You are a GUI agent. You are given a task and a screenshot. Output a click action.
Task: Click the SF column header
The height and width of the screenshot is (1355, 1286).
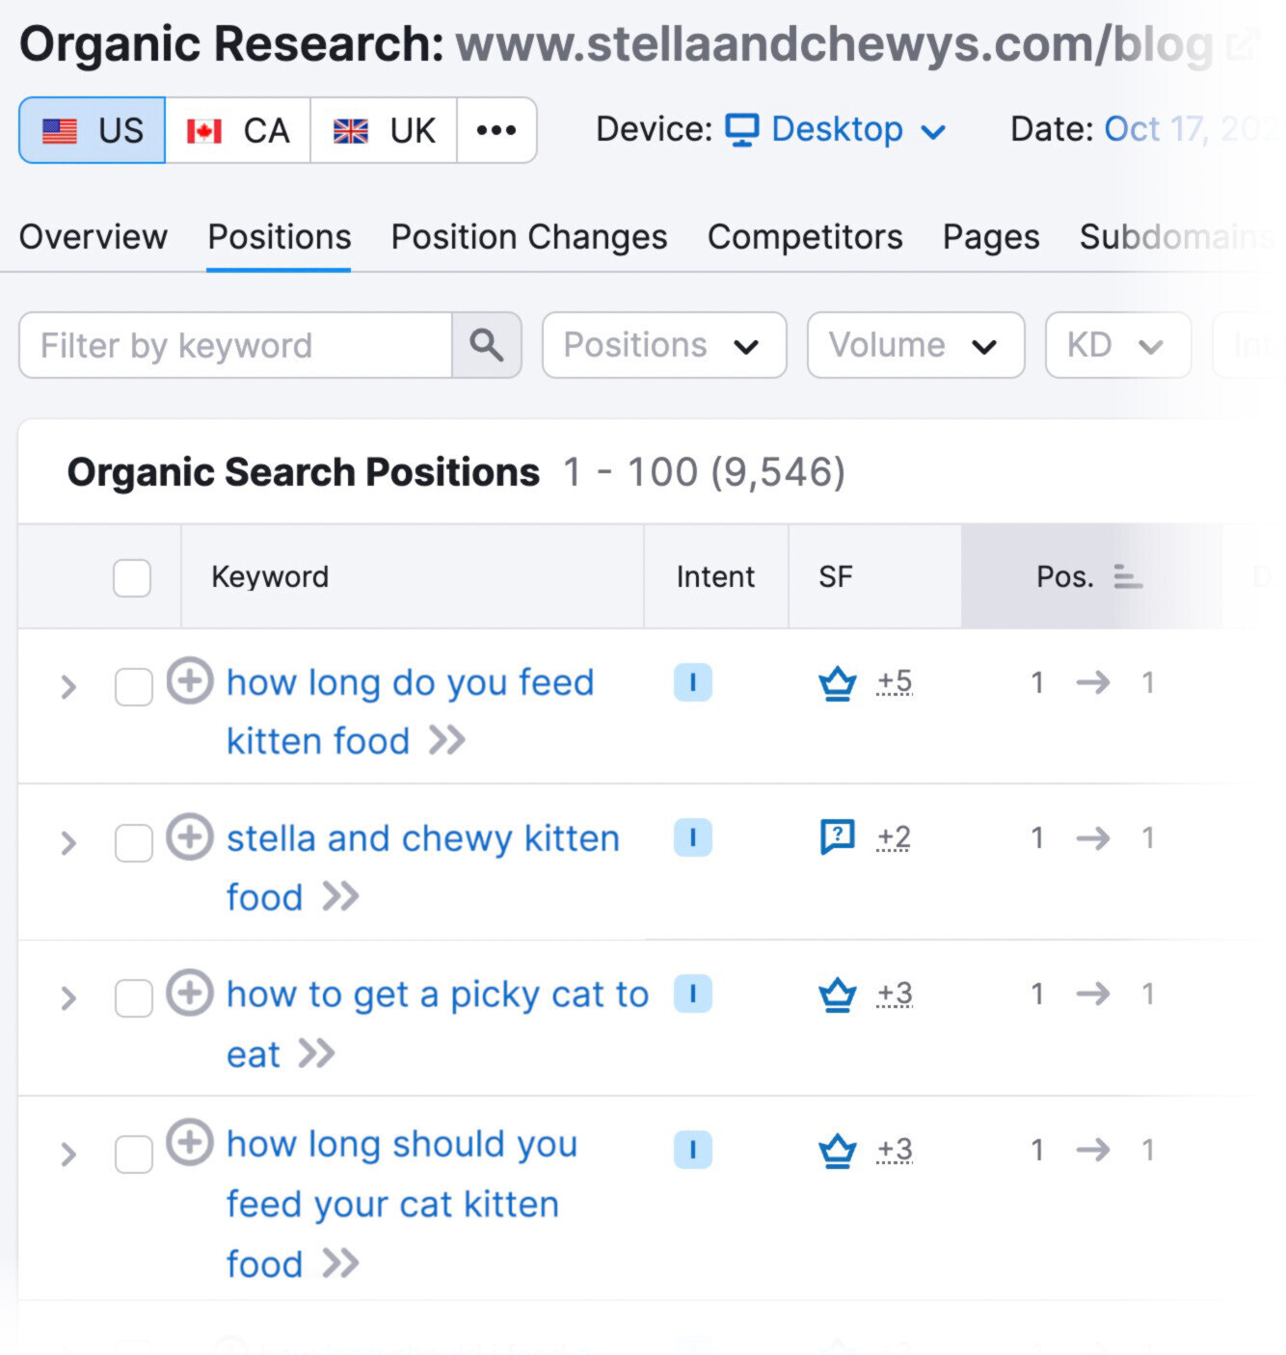point(836,576)
